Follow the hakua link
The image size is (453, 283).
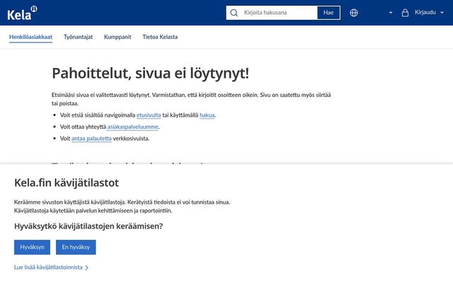tap(207, 115)
